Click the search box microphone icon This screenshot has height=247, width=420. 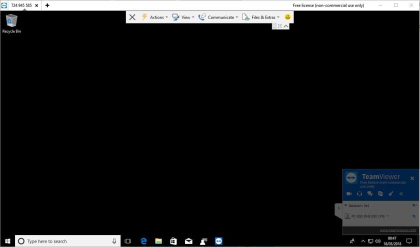point(114,241)
